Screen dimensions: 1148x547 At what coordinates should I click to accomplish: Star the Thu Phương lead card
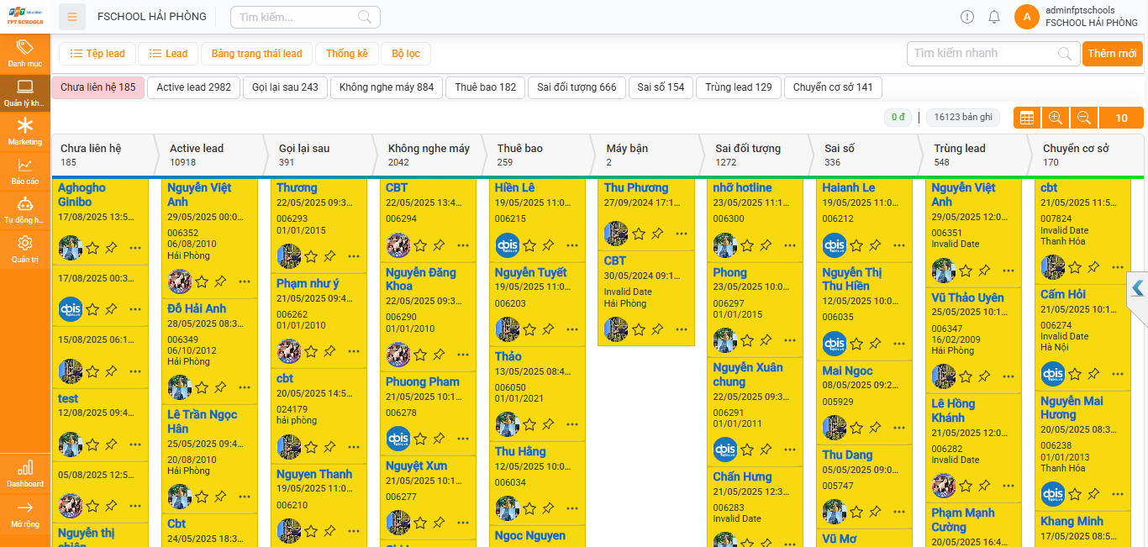[x=639, y=234]
